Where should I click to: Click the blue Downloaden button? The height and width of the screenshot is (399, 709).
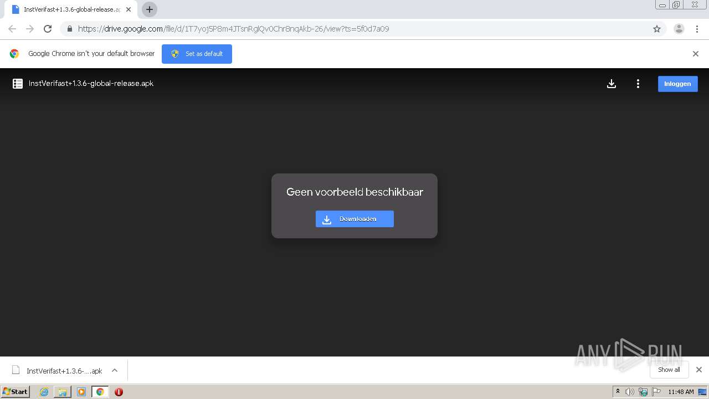(354, 219)
